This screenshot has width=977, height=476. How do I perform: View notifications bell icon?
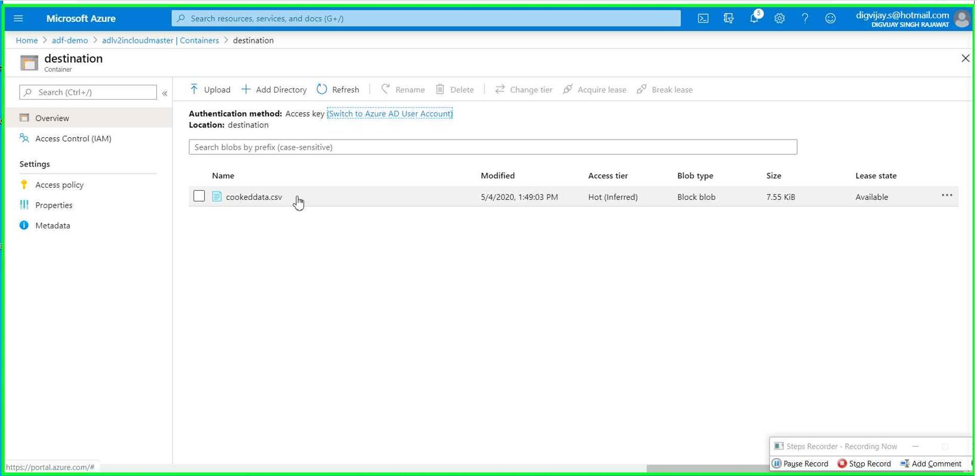pyautogui.click(x=754, y=18)
